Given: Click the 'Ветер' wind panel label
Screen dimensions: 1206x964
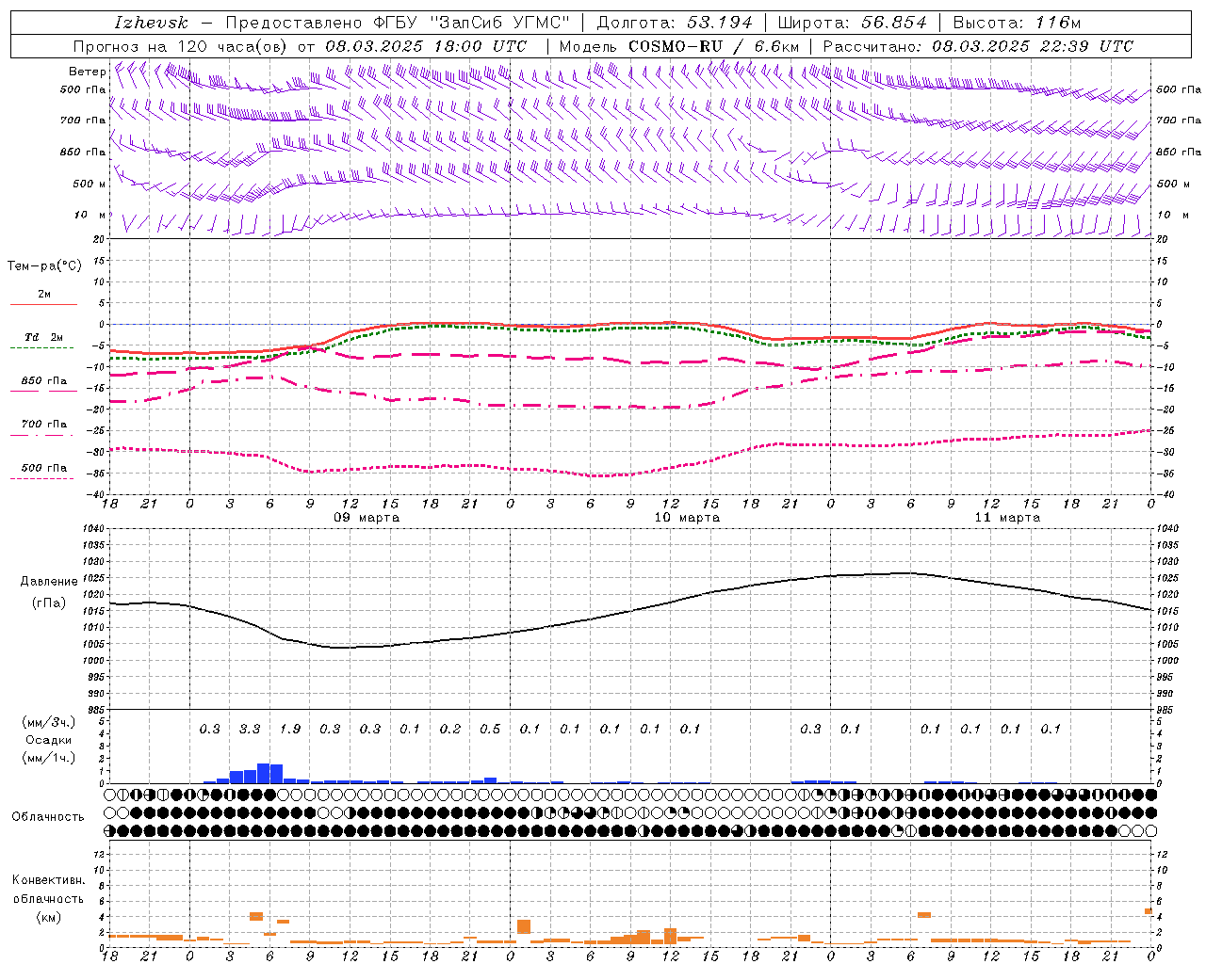Looking at the screenshot, I should pyautogui.click(x=87, y=72).
